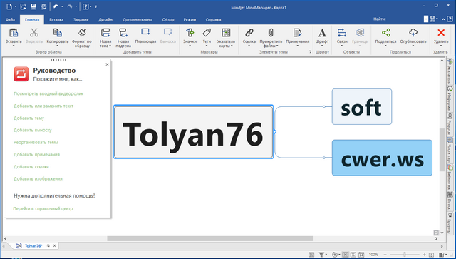Undo the last action with the Undo arrow
456x259 pixels.
56,6
